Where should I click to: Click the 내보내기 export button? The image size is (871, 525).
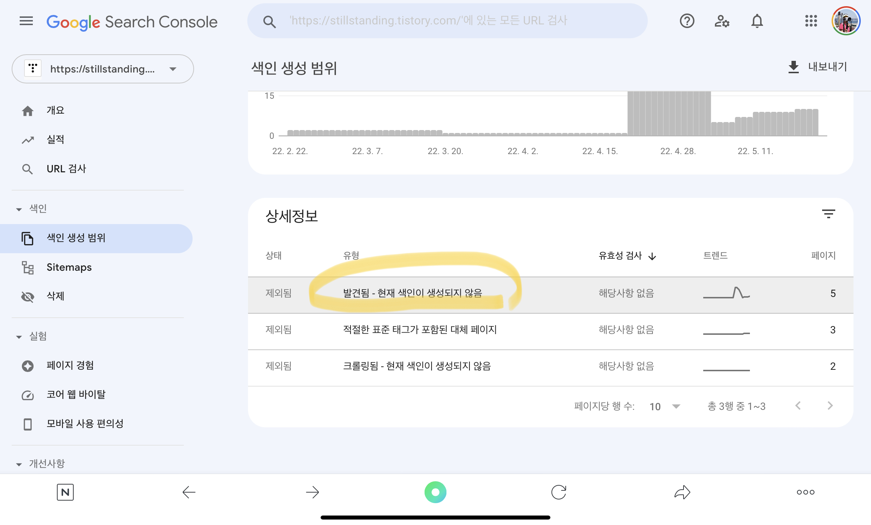pyautogui.click(x=818, y=67)
